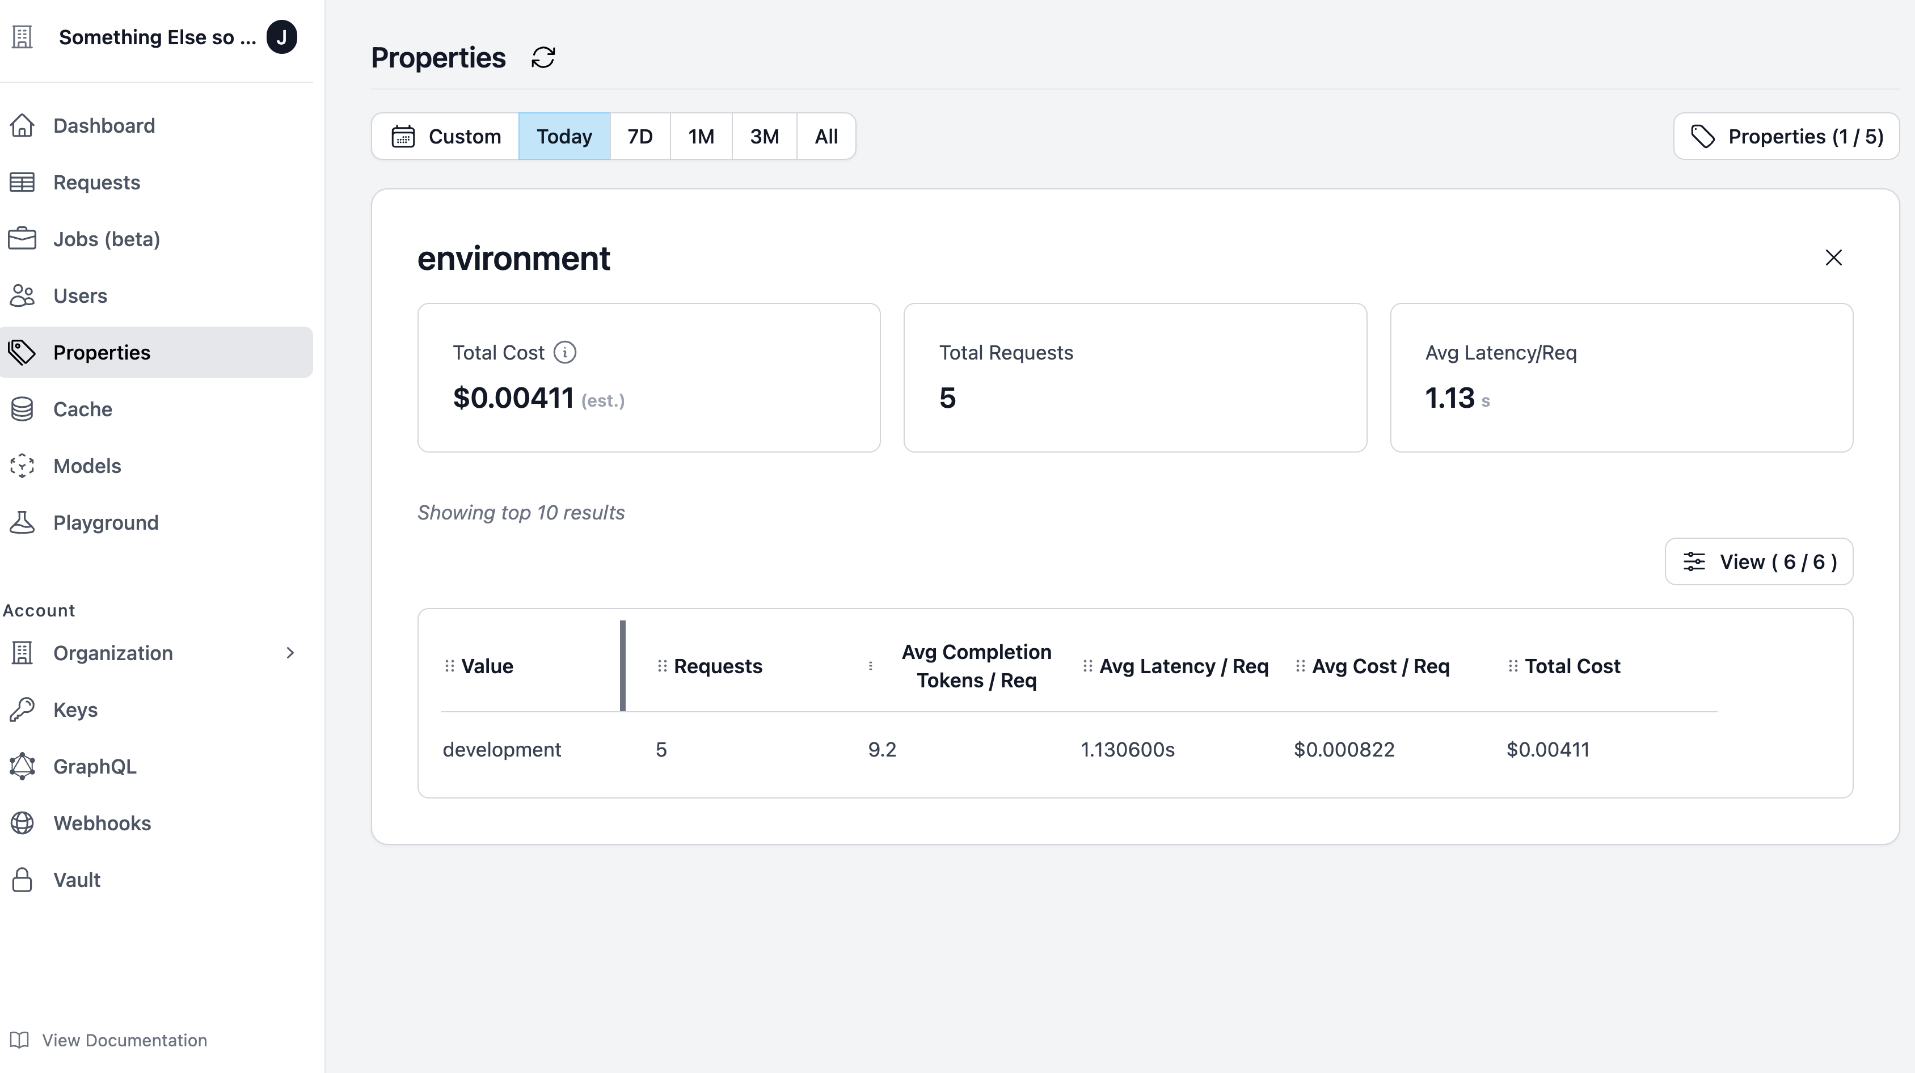Select the All time range tab
Image resolution: width=1915 pixels, height=1073 pixels.
tap(825, 136)
